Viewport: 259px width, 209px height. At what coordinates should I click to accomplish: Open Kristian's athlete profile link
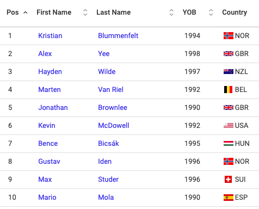point(50,36)
